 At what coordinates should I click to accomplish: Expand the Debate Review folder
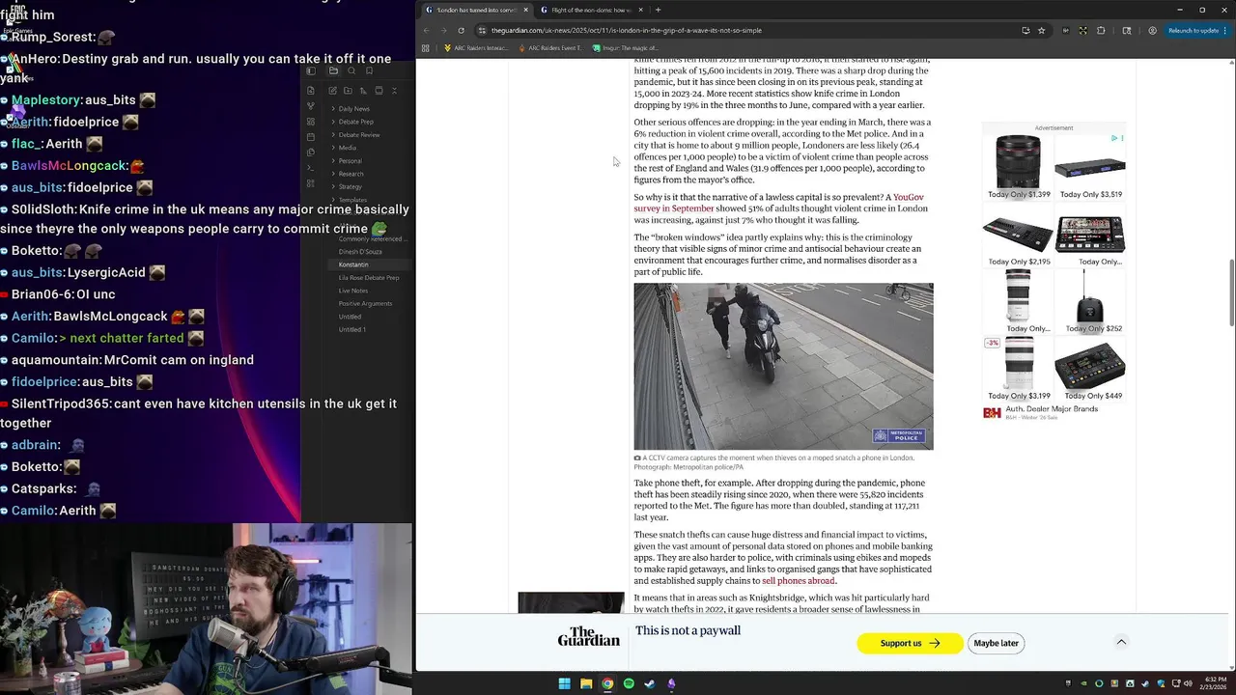coord(358,135)
